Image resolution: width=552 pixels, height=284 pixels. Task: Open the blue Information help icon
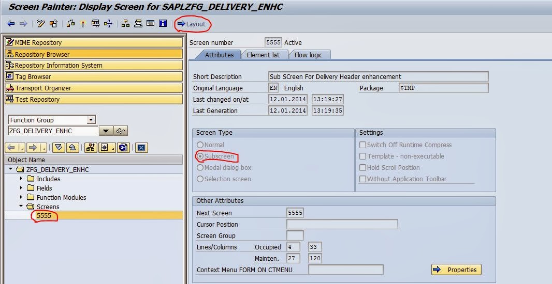click(x=163, y=24)
